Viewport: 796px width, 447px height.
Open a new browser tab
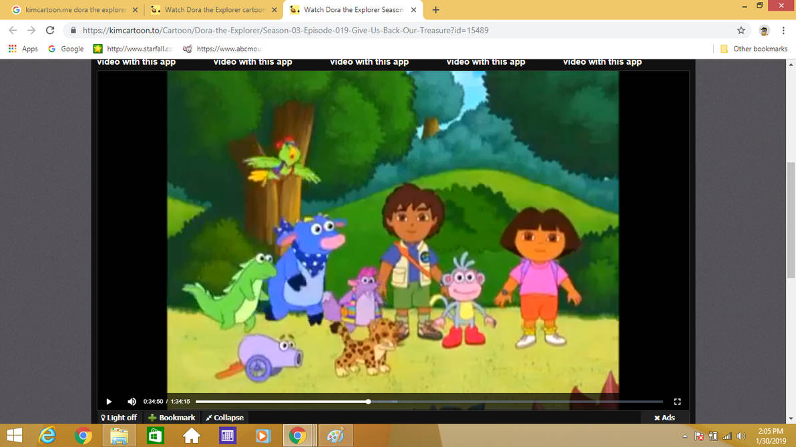point(435,9)
